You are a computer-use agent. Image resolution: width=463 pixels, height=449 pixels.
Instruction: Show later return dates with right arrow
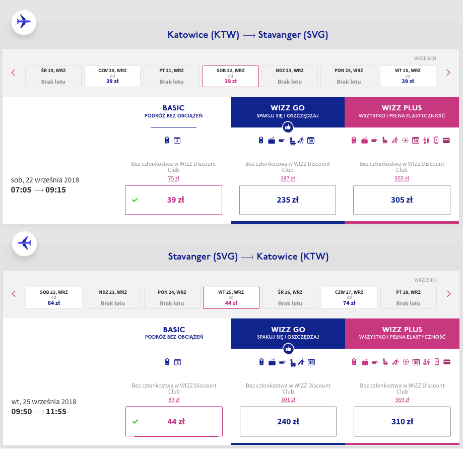click(449, 294)
